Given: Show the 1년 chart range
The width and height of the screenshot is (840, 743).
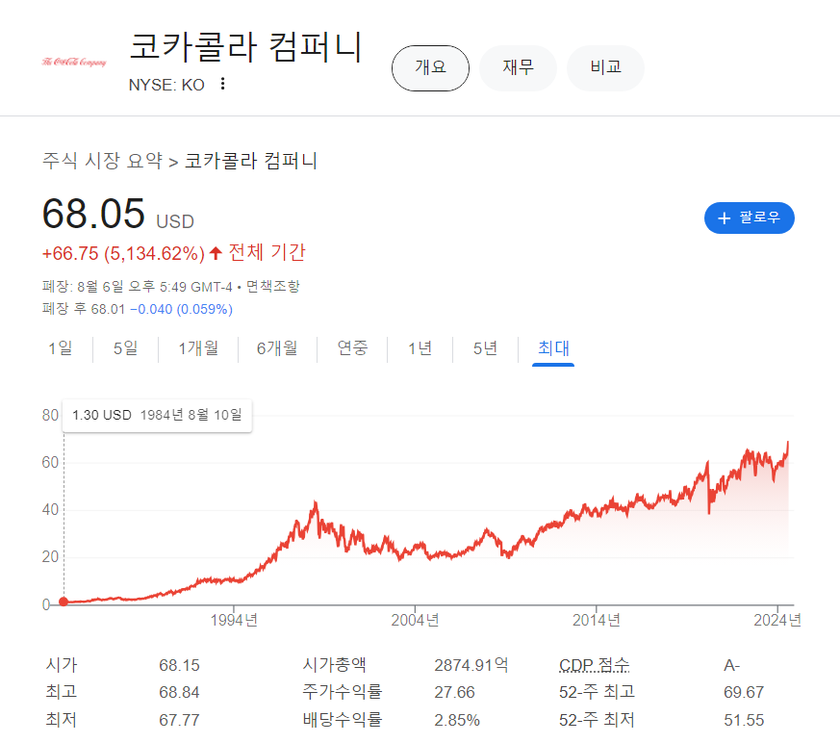Looking at the screenshot, I should [420, 348].
